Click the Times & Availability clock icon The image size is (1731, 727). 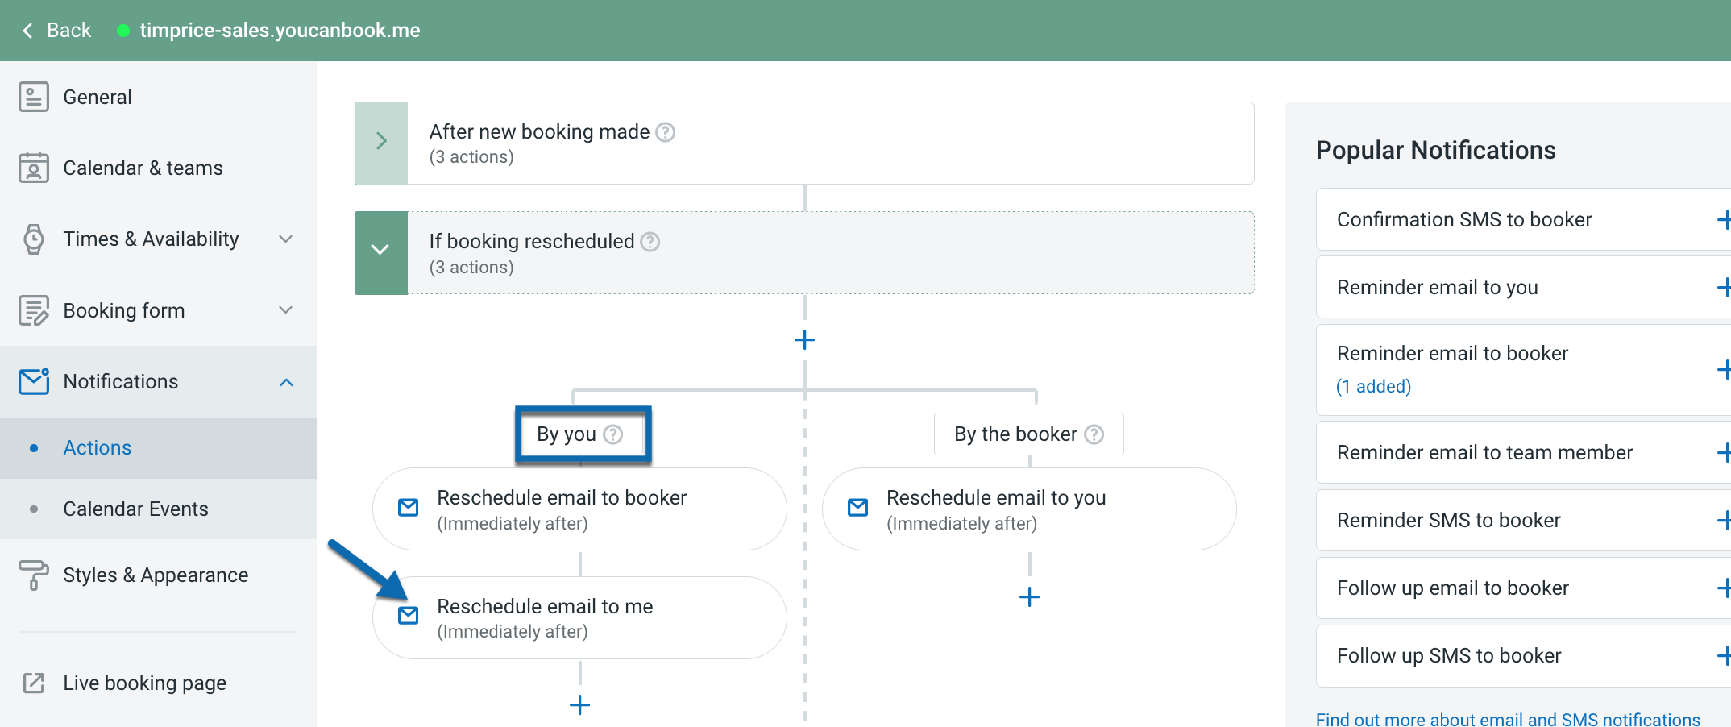click(x=34, y=238)
